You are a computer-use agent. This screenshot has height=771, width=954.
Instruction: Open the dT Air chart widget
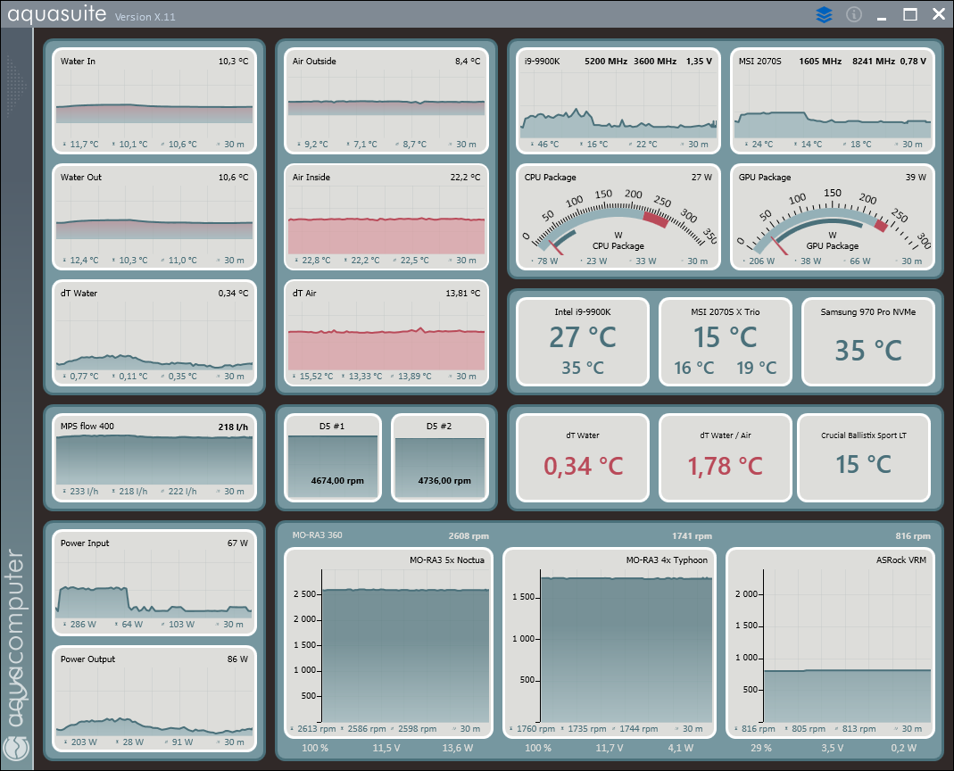(x=386, y=333)
